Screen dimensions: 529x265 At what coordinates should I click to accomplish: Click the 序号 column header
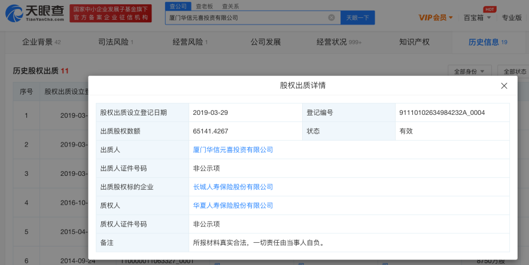(26, 92)
